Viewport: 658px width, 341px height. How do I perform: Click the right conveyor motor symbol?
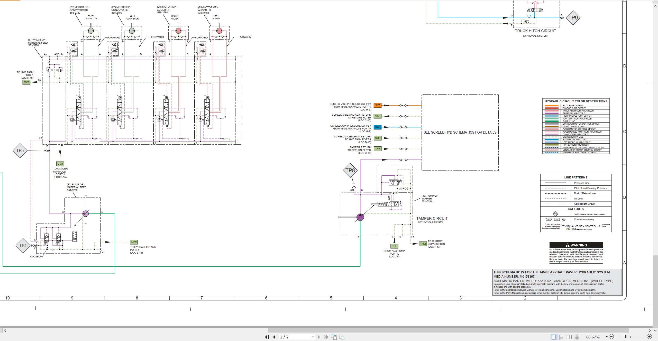pos(91,31)
